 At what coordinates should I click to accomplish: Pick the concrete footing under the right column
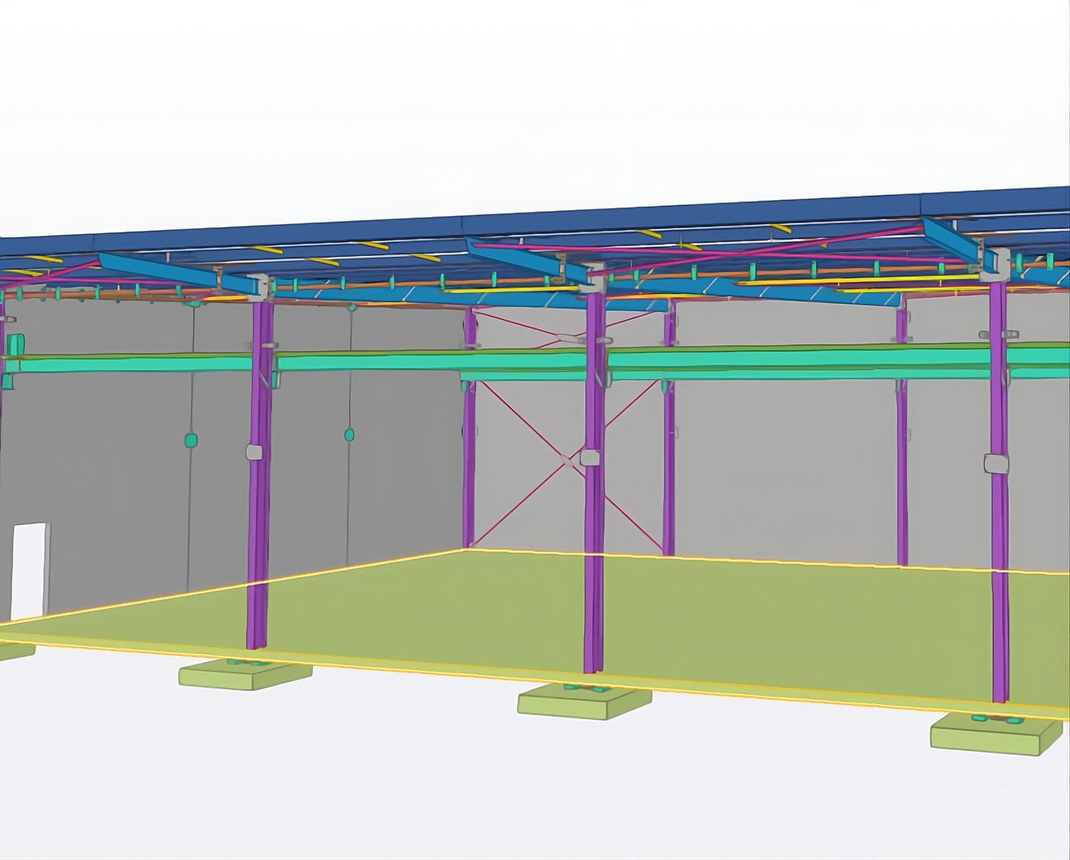coord(996,734)
